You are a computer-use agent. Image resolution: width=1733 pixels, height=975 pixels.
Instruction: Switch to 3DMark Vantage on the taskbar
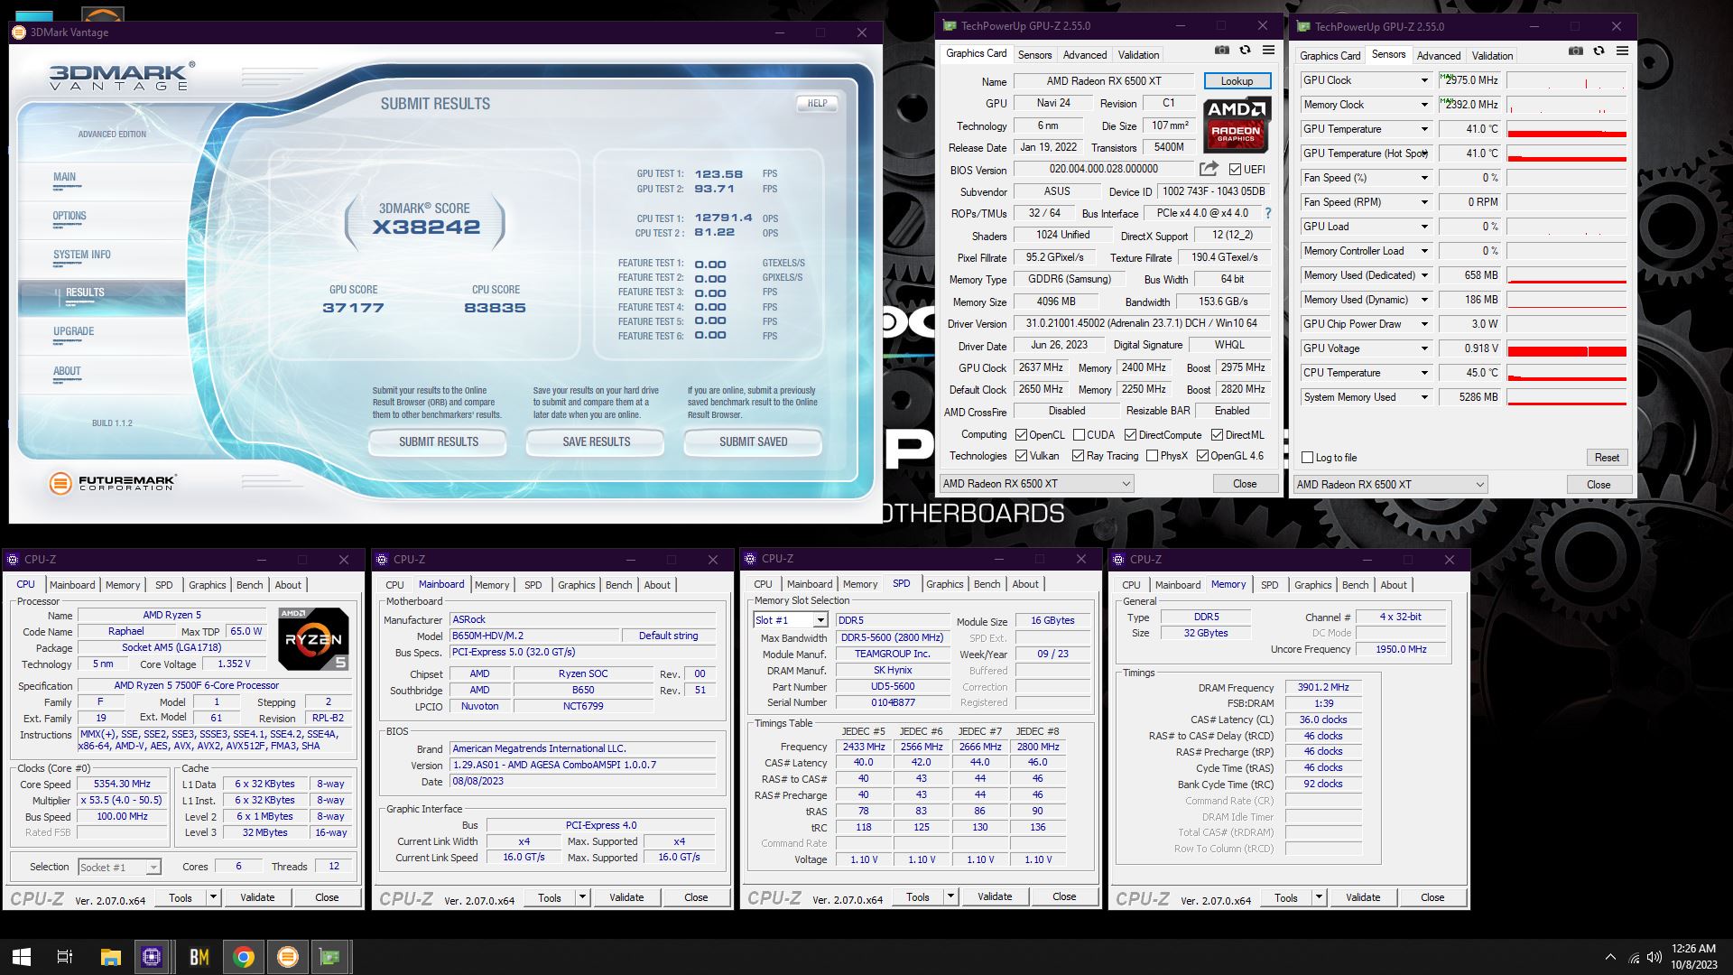287,957
